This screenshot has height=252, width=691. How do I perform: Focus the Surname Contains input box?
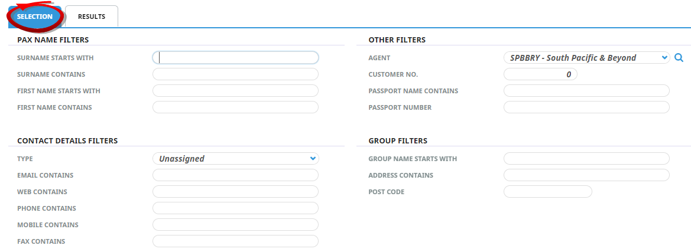click(235, 74)
